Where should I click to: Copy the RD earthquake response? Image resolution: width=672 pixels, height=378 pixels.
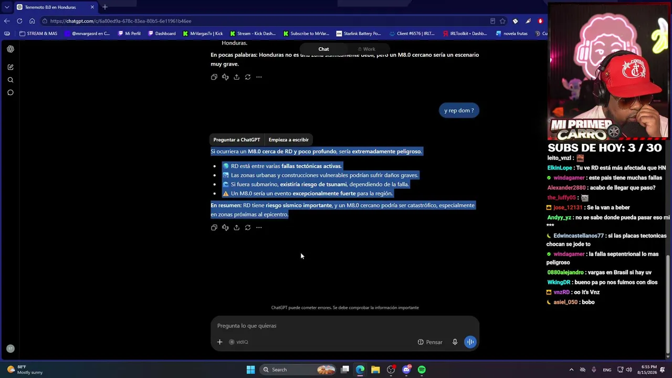214,227
